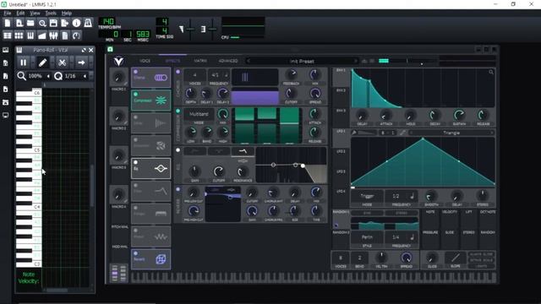Click the MACRO 1 knob
541x304 pixels.
pyautogui.click(x=118, y=78)
